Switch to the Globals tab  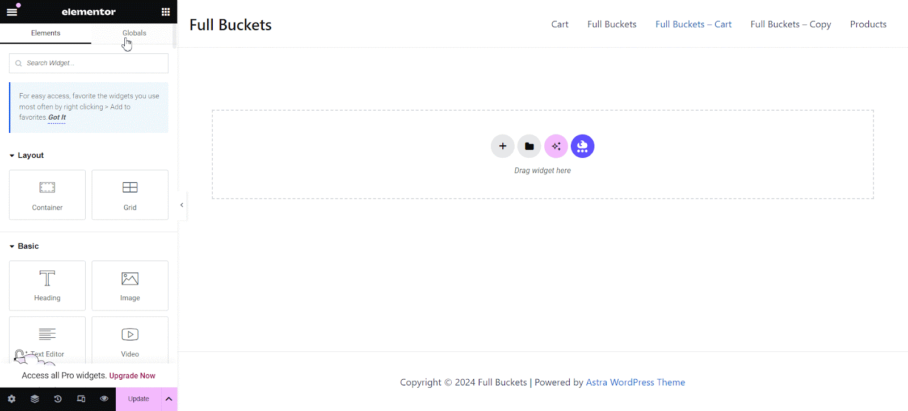134,33
